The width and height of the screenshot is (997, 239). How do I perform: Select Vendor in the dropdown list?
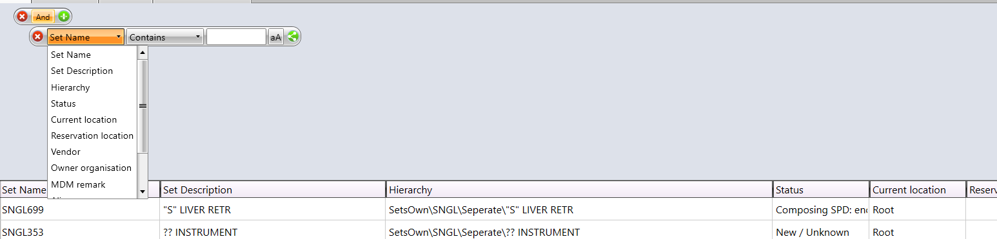(x=65, y=152)
